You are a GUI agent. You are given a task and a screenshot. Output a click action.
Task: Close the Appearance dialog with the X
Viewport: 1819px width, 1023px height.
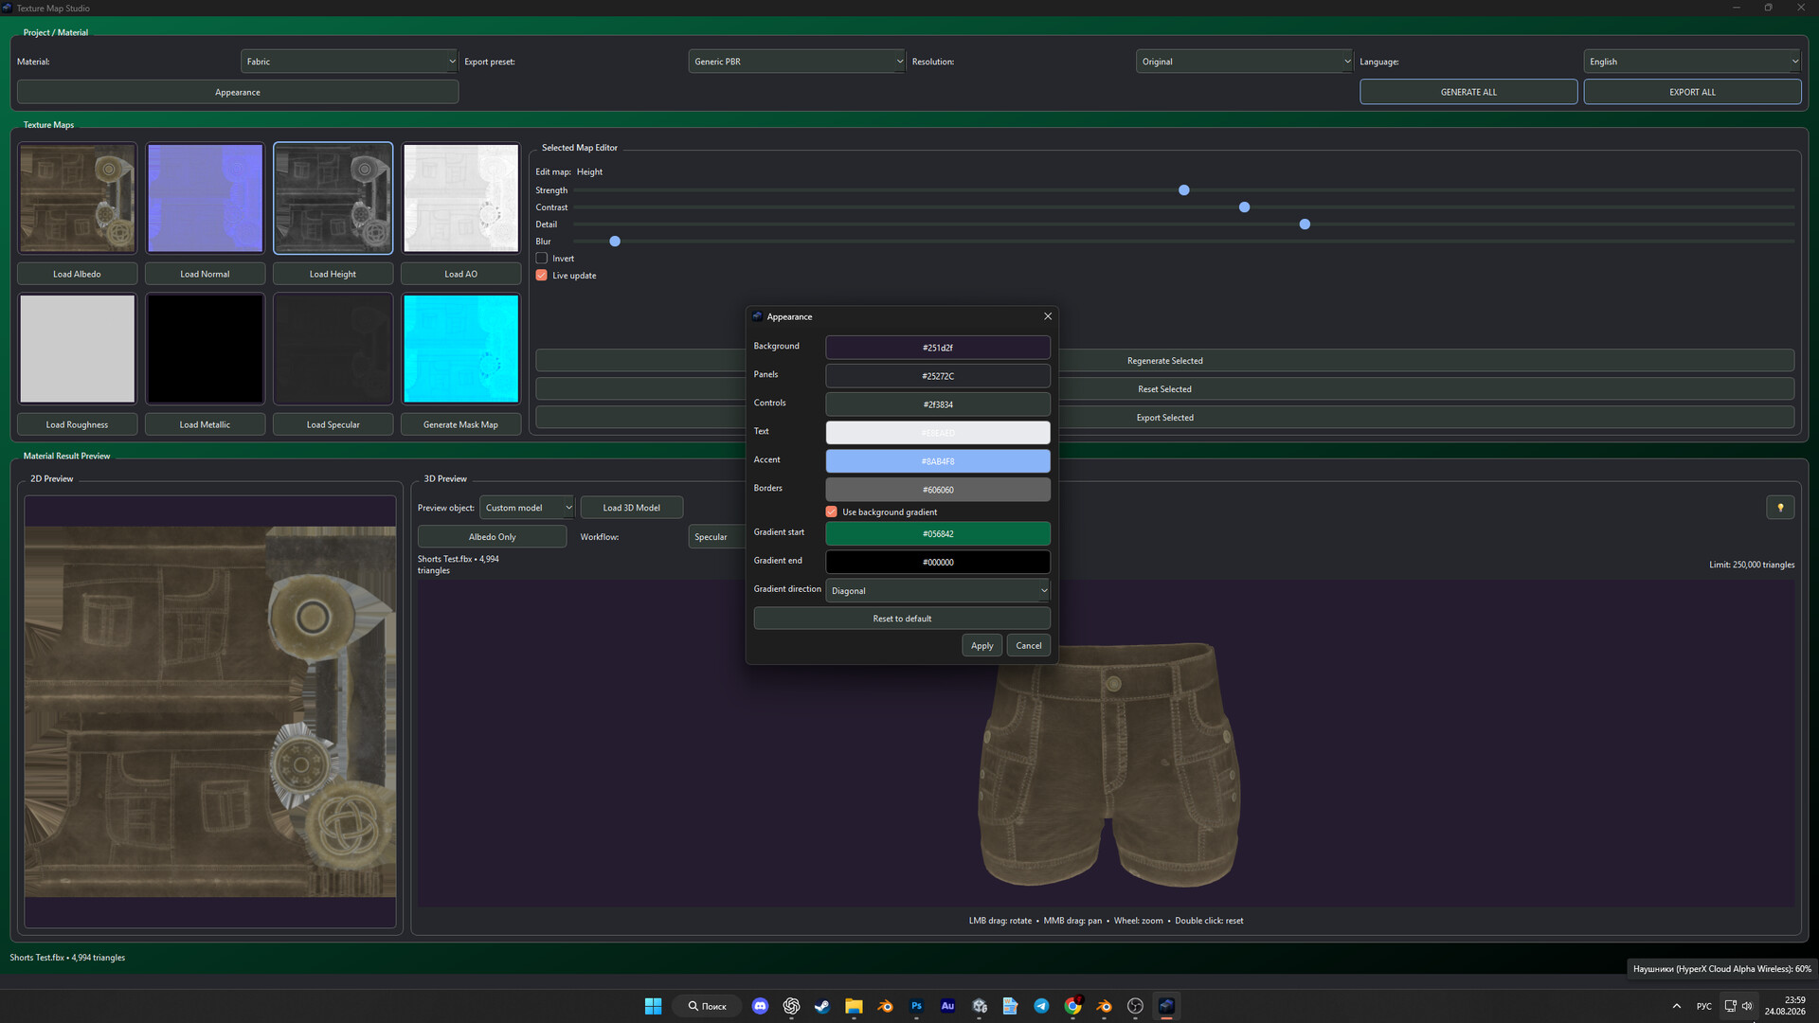point(1048,316)
